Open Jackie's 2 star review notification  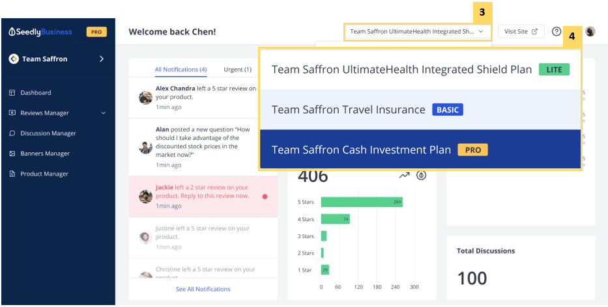coord(202,196)
